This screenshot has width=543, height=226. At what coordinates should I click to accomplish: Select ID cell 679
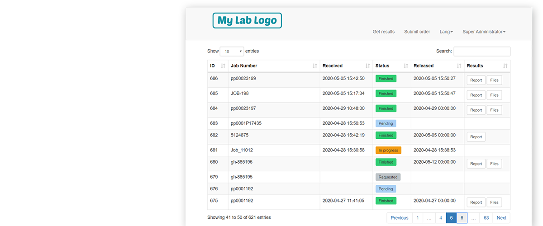(x=218, y=177)
